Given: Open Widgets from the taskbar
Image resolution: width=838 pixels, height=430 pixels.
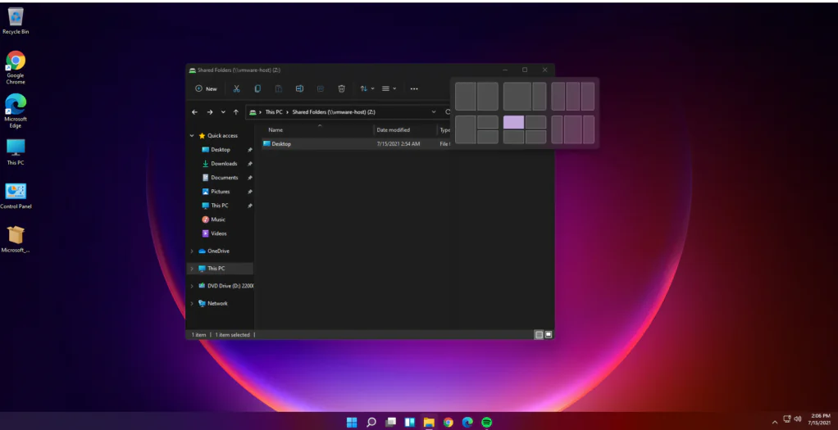Looking at the screenshot, I should pos(410,423).
